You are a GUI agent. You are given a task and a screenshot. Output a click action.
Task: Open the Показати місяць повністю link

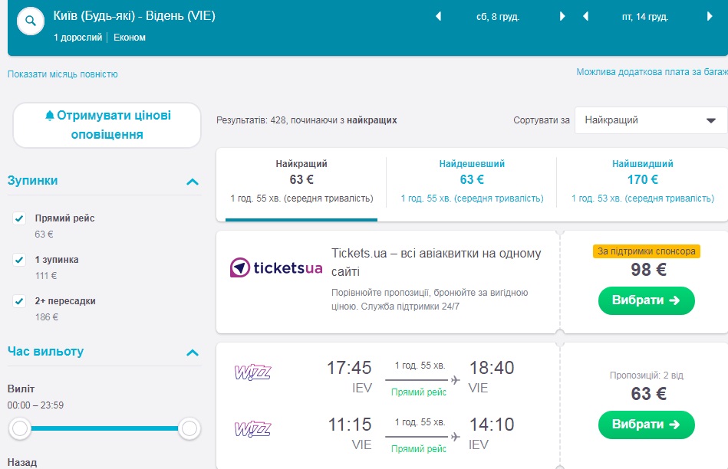click(x=63, y=74)
